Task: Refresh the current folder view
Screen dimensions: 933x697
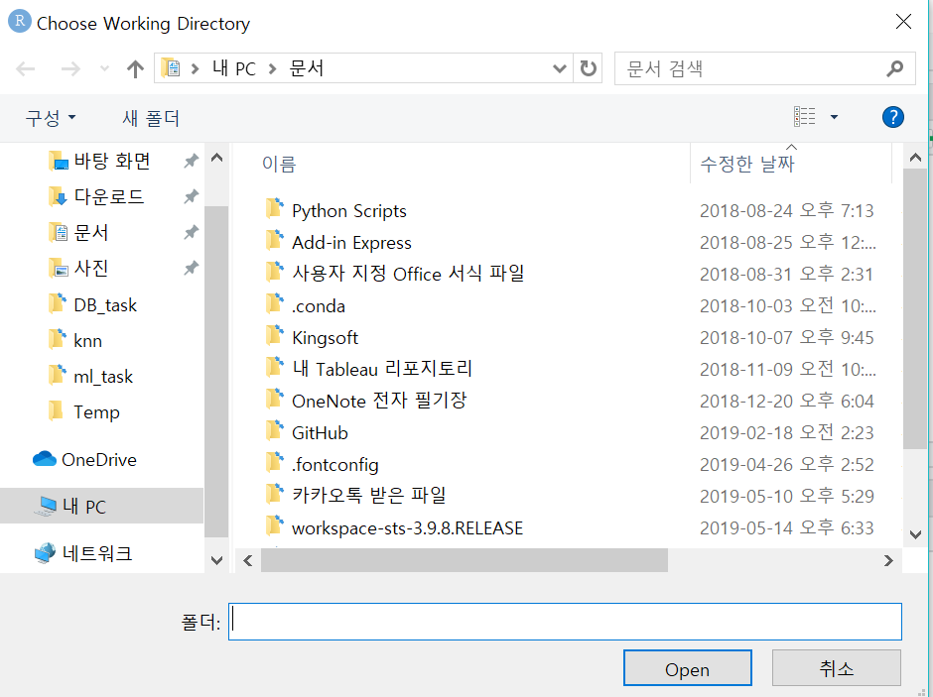Action: (x=588, y=68)
